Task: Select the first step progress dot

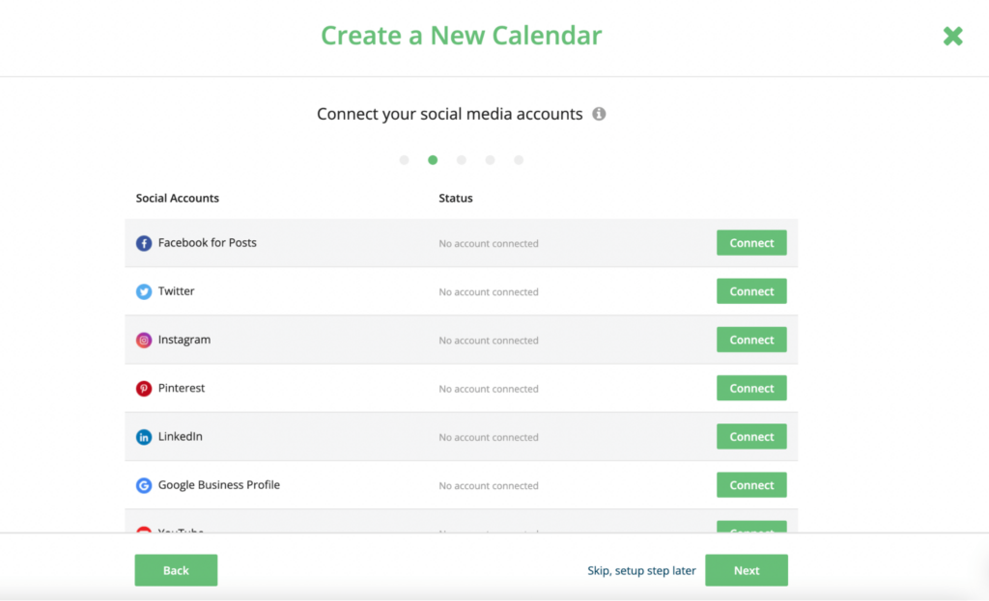Action: click(404, 160)
